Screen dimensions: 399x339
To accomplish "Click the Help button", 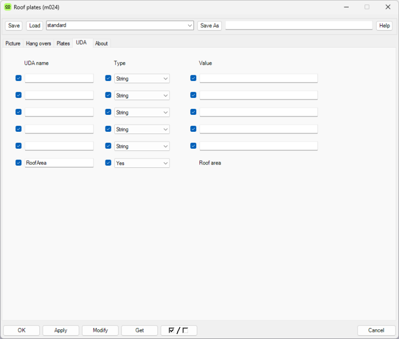I will (384, 26).
